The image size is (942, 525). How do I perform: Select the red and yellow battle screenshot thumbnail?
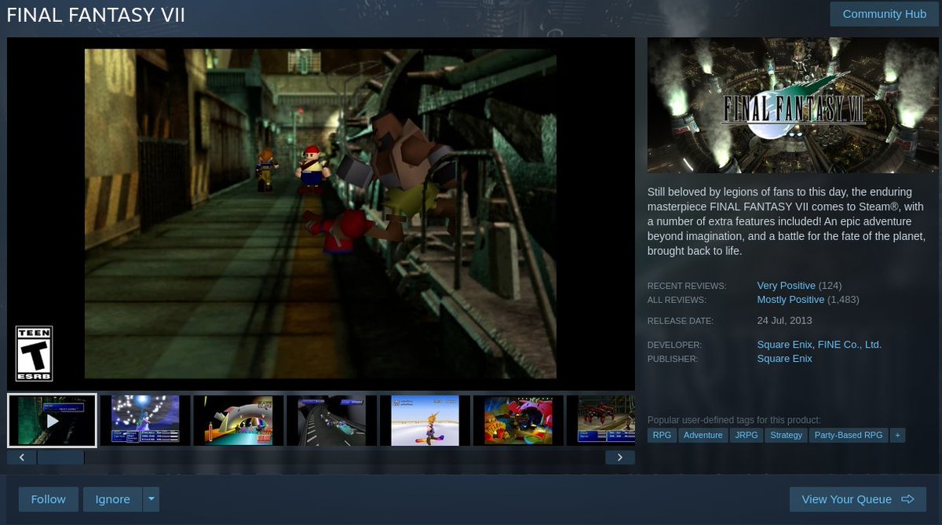(x=518, y=421)
